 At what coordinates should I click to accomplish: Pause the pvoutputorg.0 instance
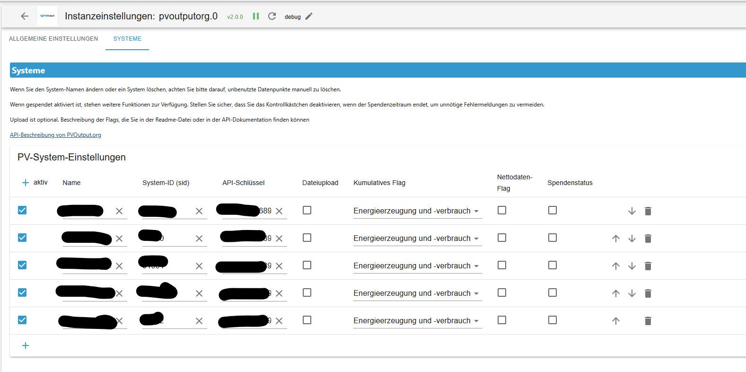256,16
